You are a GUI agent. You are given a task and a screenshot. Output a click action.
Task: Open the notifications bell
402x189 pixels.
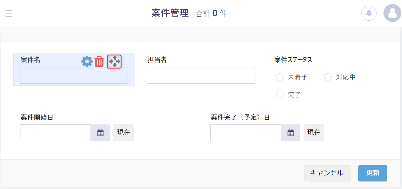[x=369, y=13]
